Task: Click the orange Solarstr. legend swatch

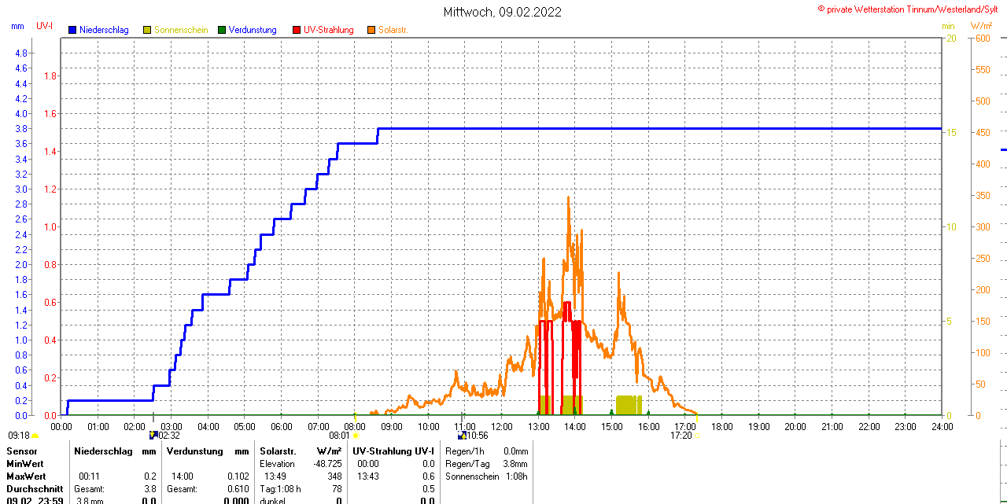Action: click(371, 30)
